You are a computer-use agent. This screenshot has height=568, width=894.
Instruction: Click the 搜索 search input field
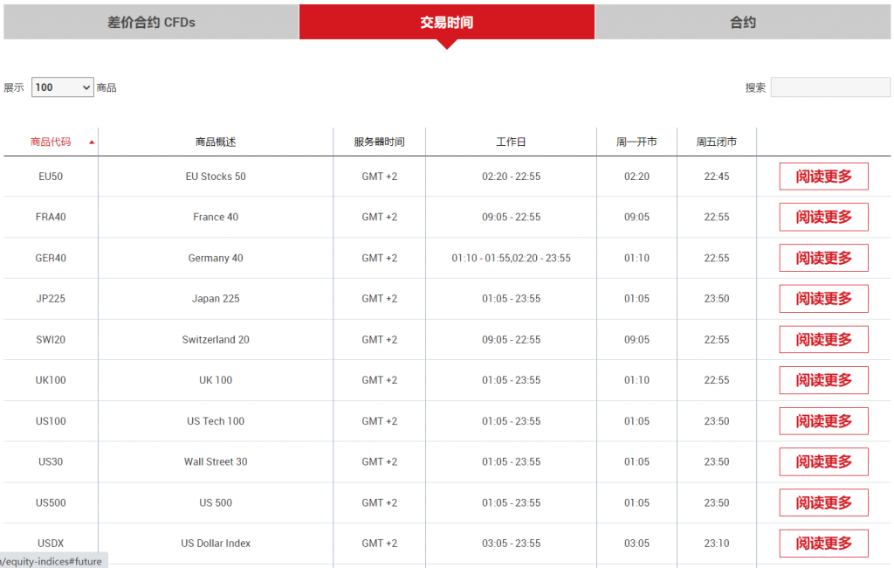click(x=830, y=87)
